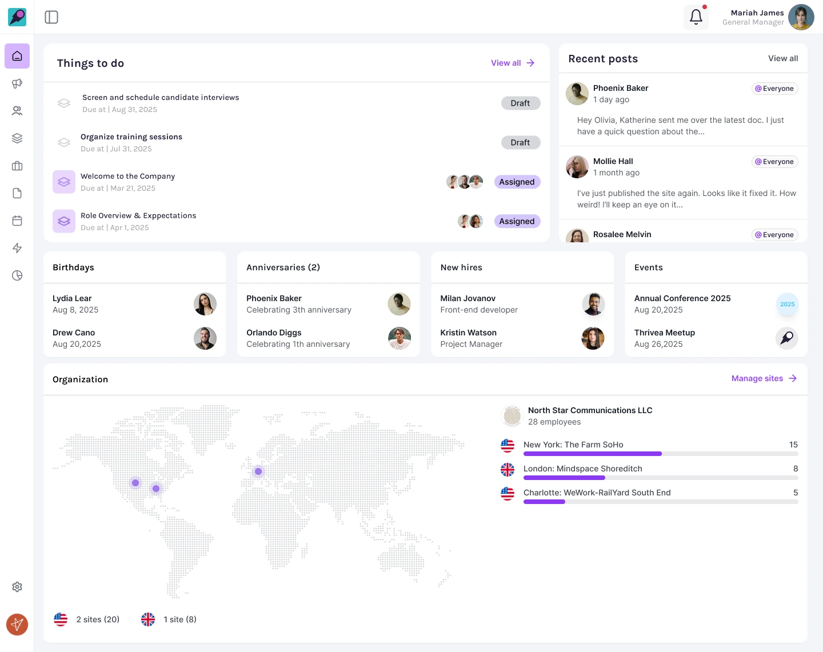This screenshot has height=652, width=823.
Task: Click the lightning bolt icon in sidebar
Action: (x=17, y=248)
